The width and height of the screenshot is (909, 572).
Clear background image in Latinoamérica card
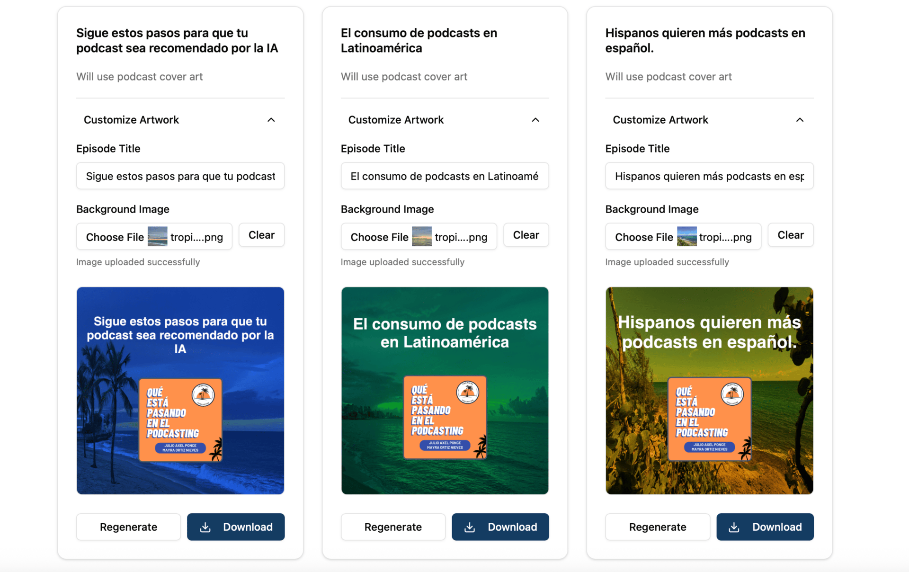526,235
